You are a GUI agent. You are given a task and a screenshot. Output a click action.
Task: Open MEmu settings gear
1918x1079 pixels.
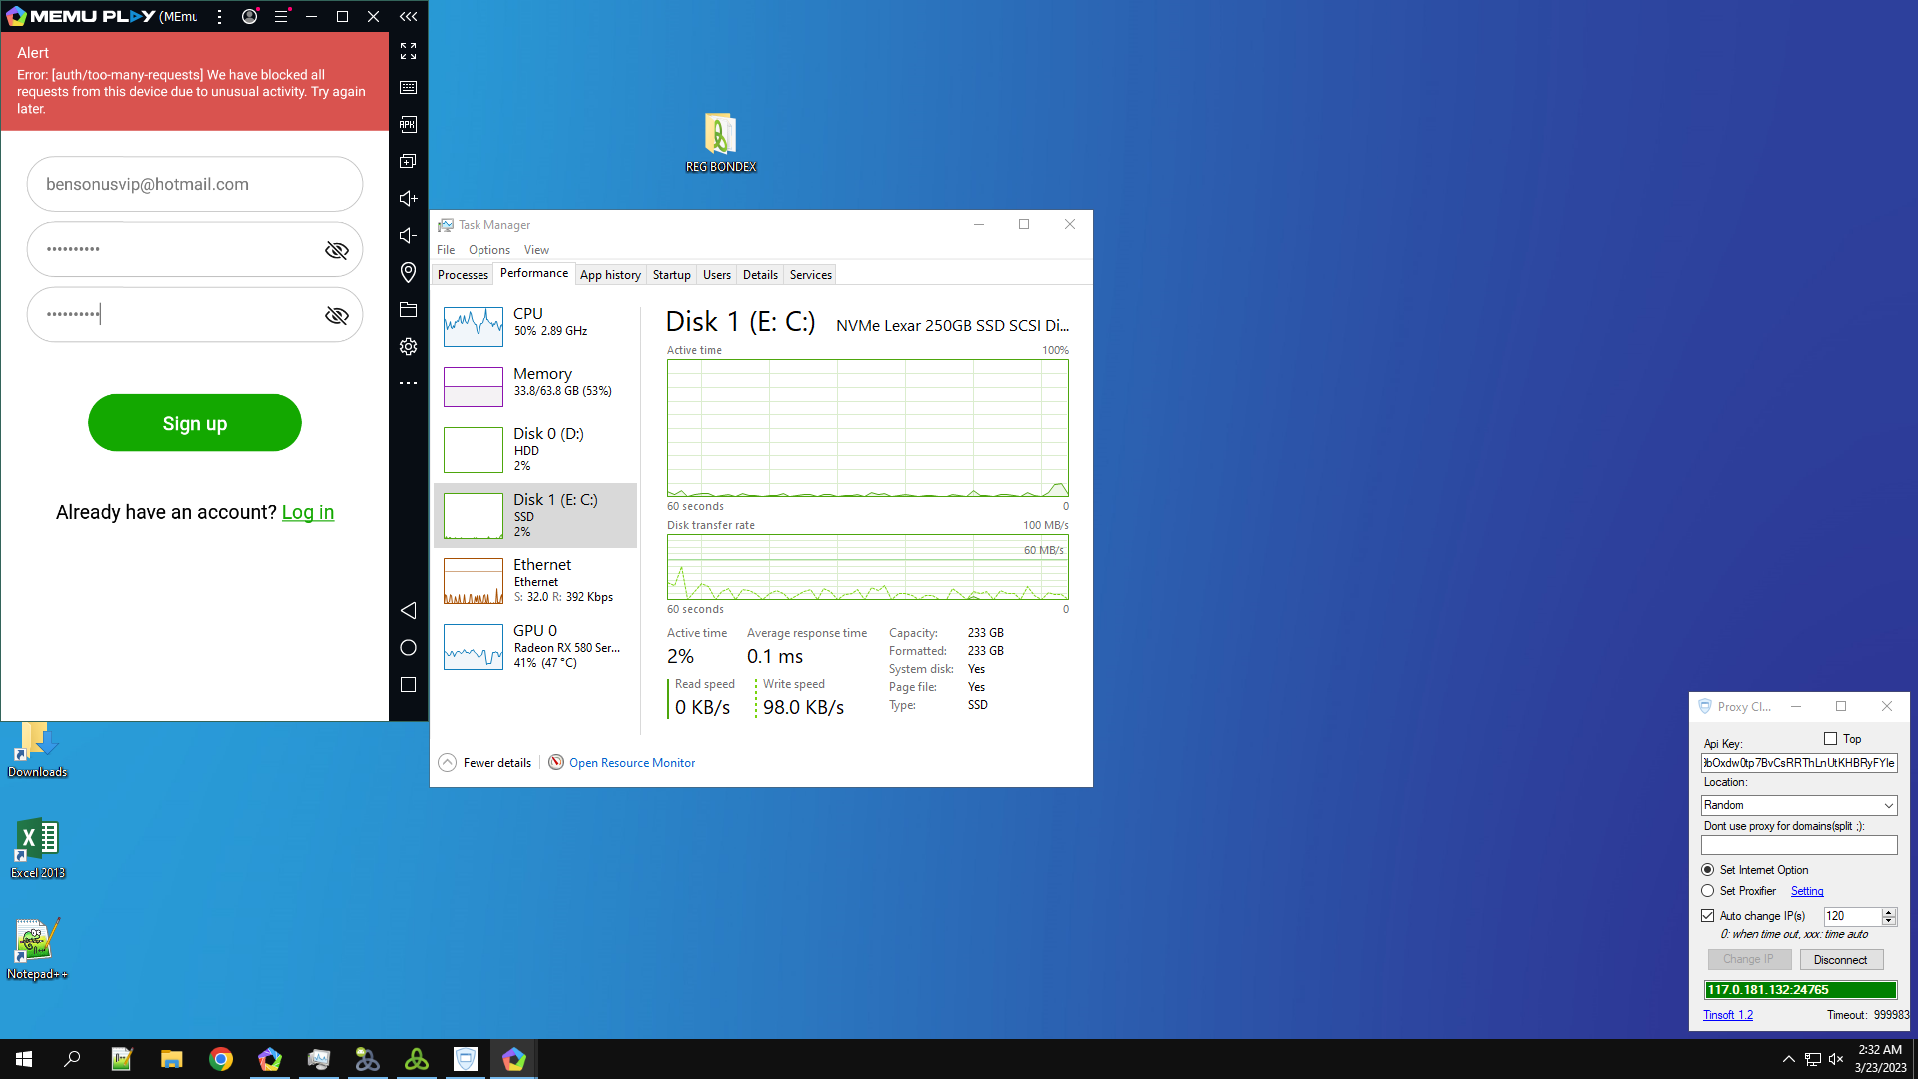[408, 347]
